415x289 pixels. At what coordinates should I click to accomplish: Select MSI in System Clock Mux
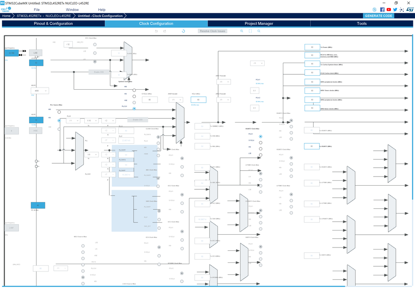(x=134, y=90)
